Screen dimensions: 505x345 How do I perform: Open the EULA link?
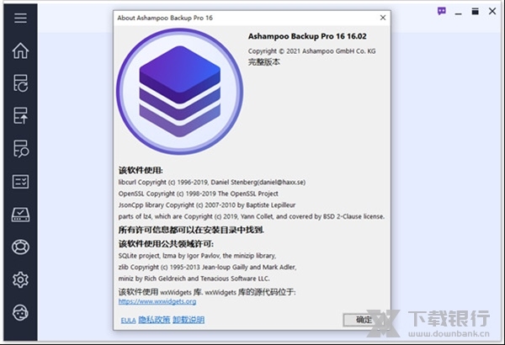coord(128,321)
